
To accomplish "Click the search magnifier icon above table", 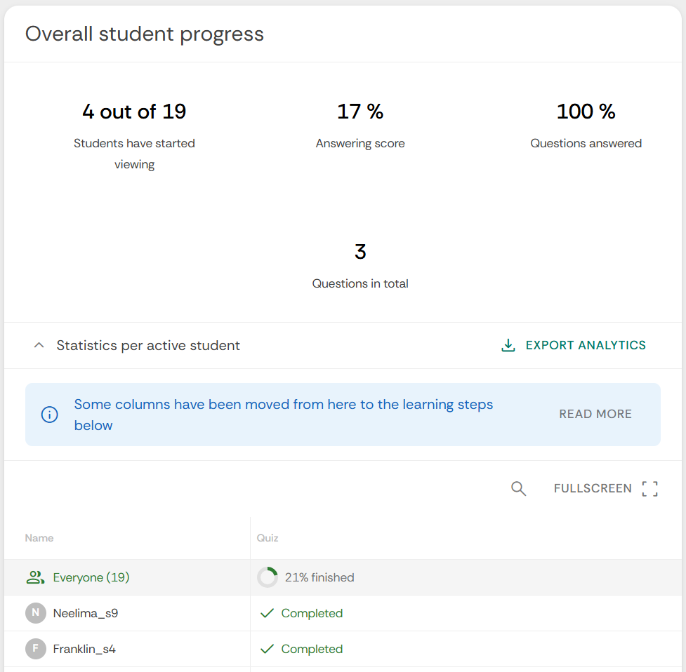I will pyautogui.click(x=518, y=489).
